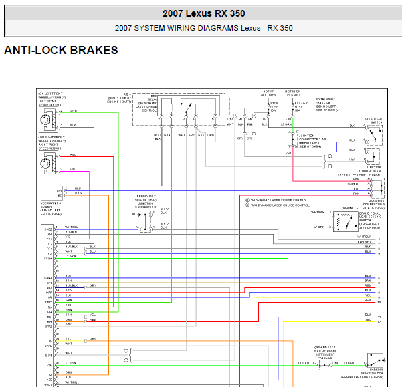402x387 pixels.
Task: Click the "LEFT FRONT SPEED SENSOR" label
Action: click(x=50, y=103)
